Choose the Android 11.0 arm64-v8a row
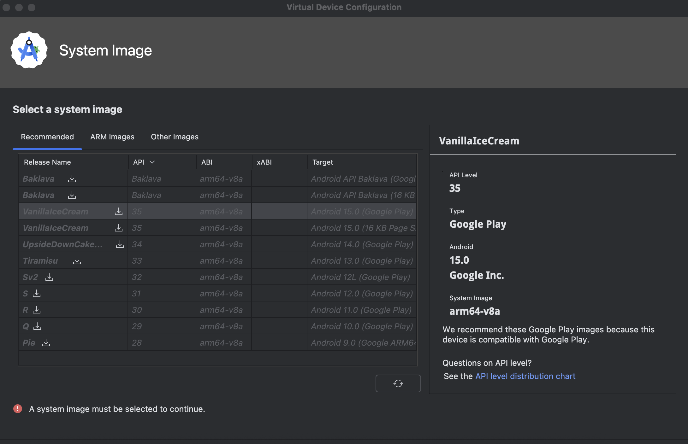 pos(221,310)
